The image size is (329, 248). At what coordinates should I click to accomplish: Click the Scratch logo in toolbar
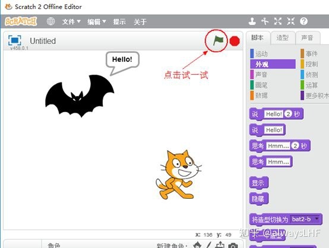(x=21, y=21)
